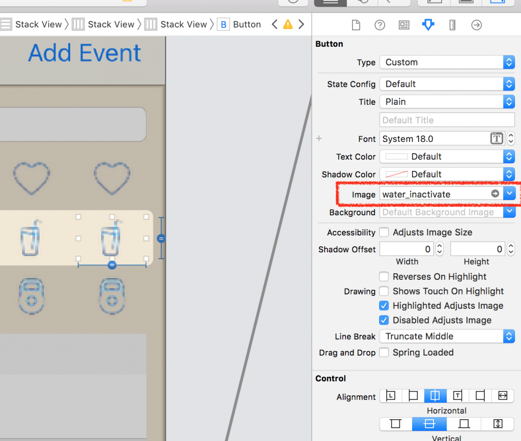Image resolution: width=521 pixels, height=441 pixels.
Task: Add a font variation with plus icon
Action: pos(319,138)
